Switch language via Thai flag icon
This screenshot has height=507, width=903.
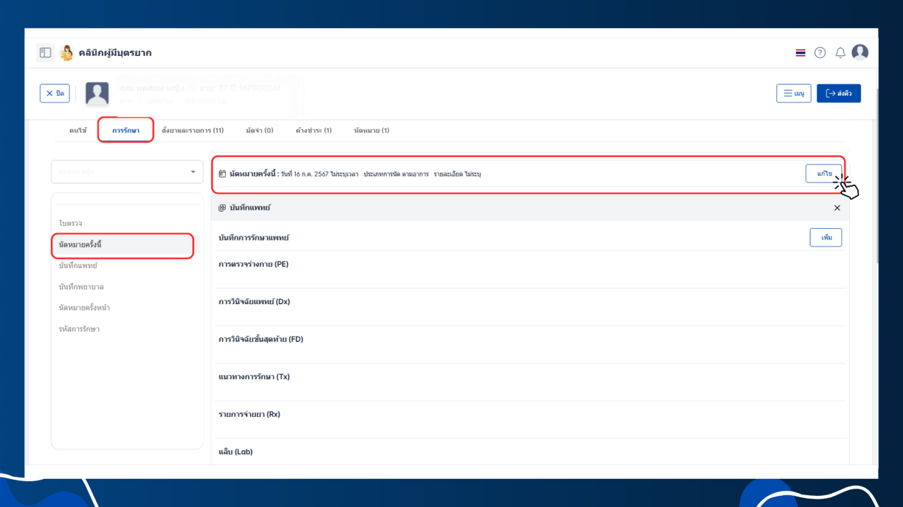click(x=800, y=53)
